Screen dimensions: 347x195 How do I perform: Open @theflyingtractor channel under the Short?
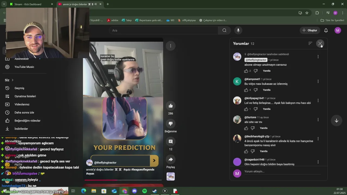[x=105, y=162]
